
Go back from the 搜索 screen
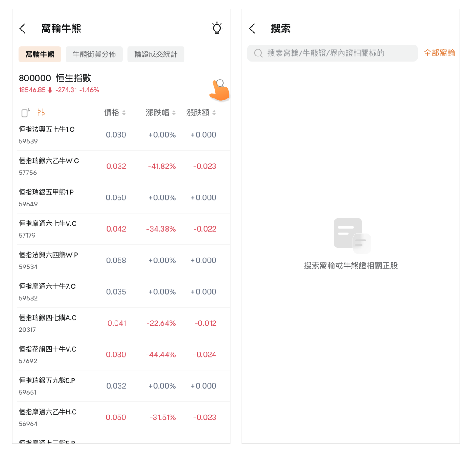(x=252, y=29)
